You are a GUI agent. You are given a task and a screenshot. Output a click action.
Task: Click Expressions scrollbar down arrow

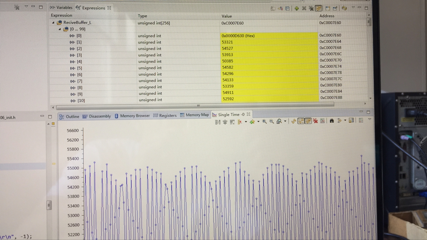tap(370, 98)
